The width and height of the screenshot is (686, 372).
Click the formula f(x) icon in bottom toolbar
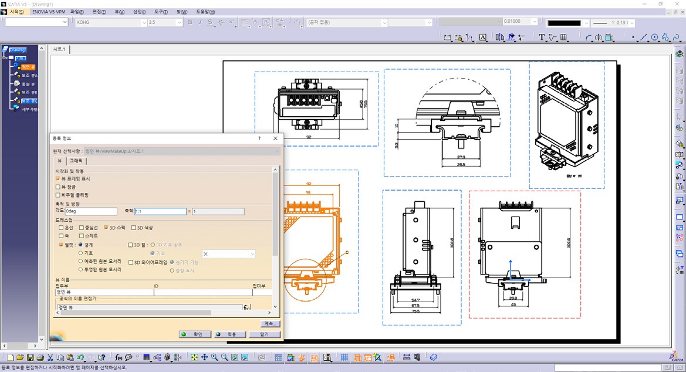[x=118, y=357]
